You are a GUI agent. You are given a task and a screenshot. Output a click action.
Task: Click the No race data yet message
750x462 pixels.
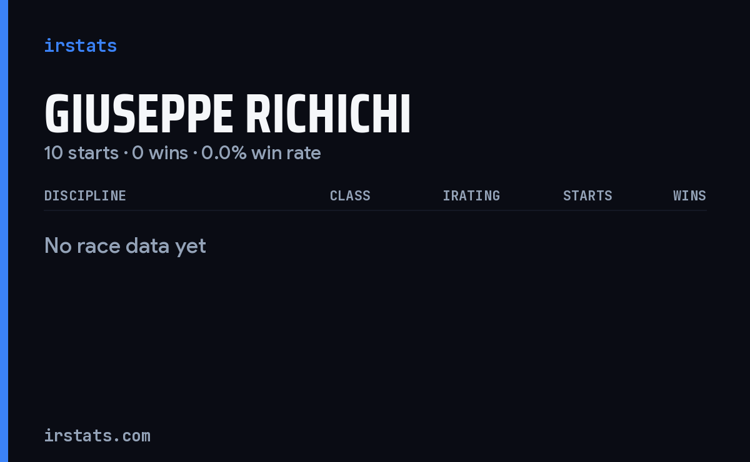click(125, 246)
